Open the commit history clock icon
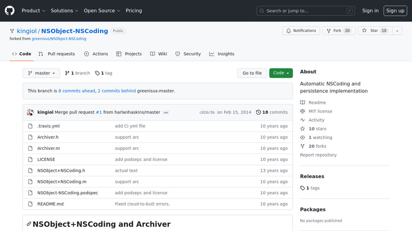 point(258,112)
